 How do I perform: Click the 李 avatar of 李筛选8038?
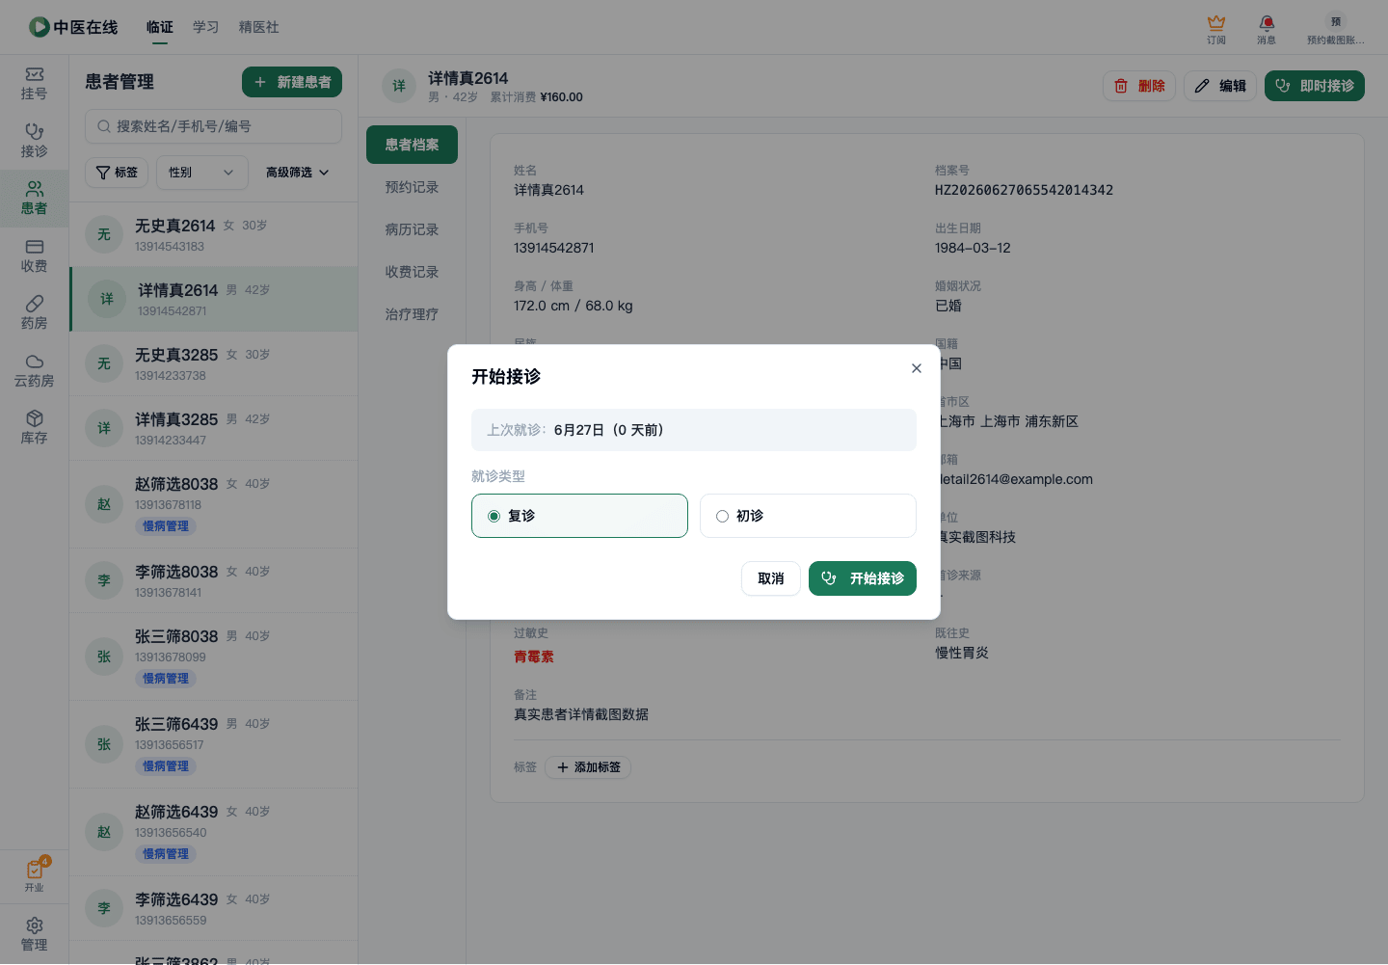point(104,580)
